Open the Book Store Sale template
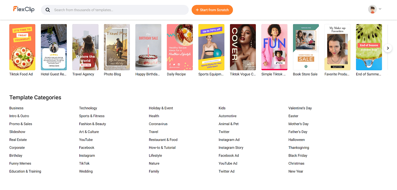This screenshot has height=190, width=397. pos(306,47)
